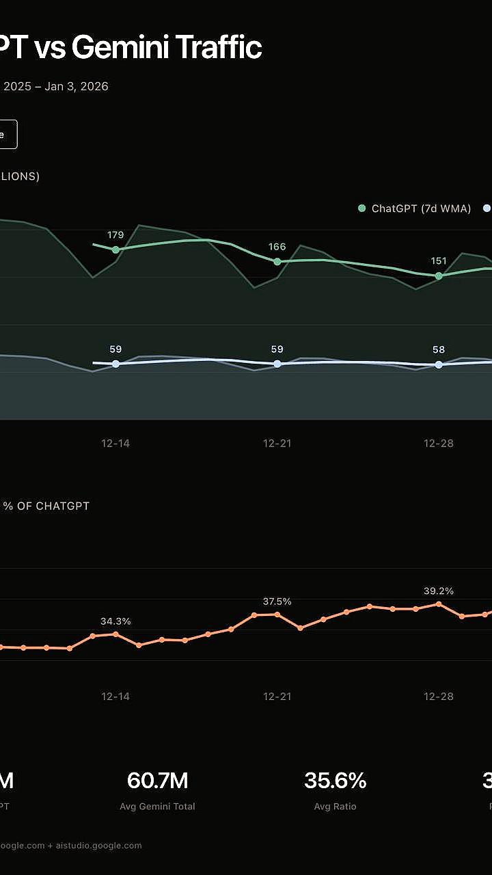Click the green ChatGPT legend dot
The image size is (492, 875).
(362, 208)
